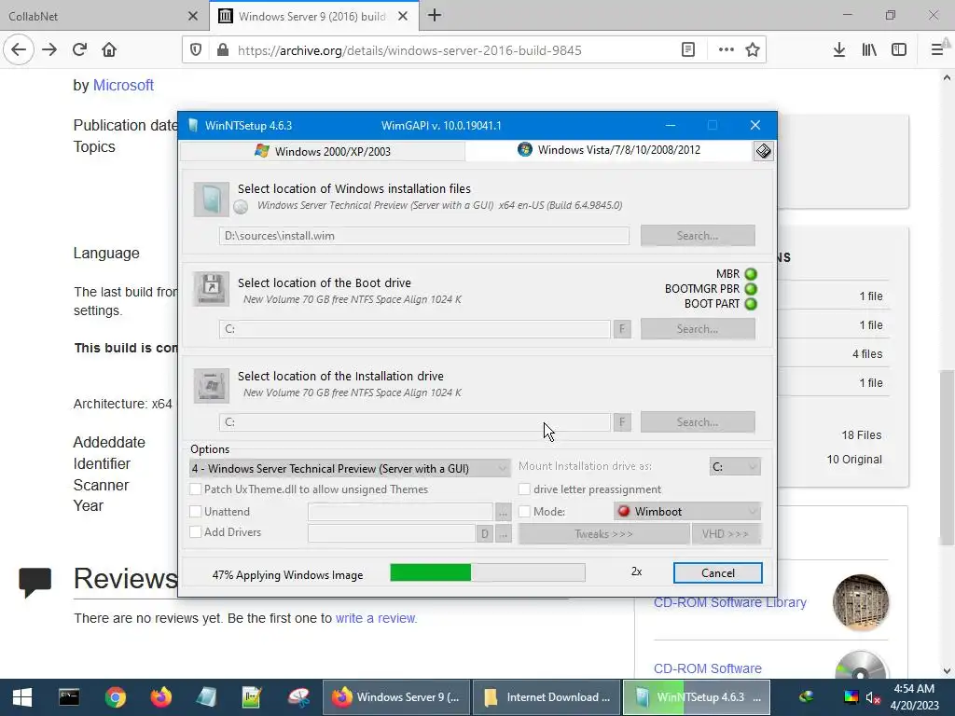Toggle reader view in address bar
955x716 pixels.
688,50
